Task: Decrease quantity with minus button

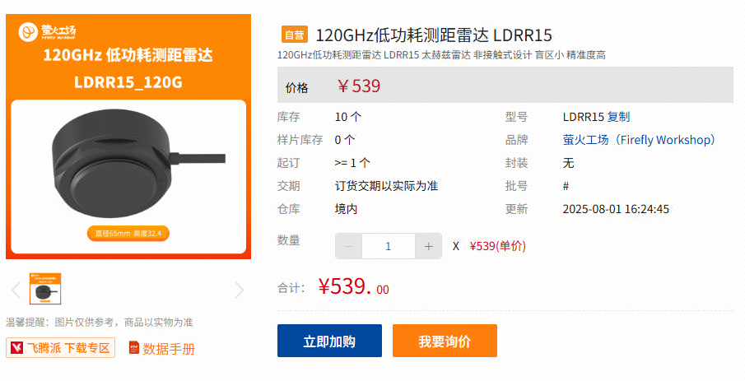Action: pyautogui.click(x=349, y=246)
